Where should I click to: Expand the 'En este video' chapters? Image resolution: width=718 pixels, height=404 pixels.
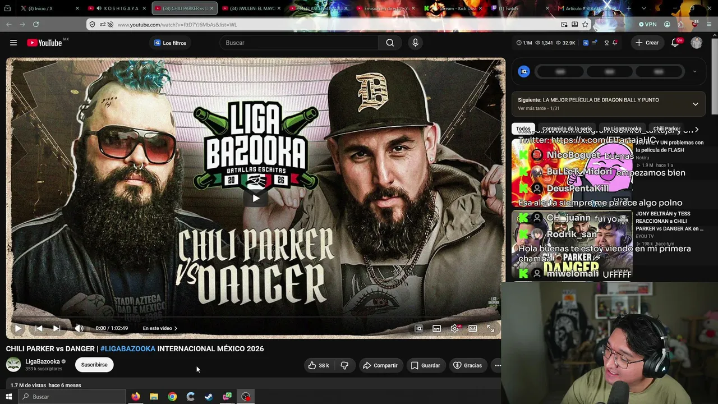click(160, 328)
